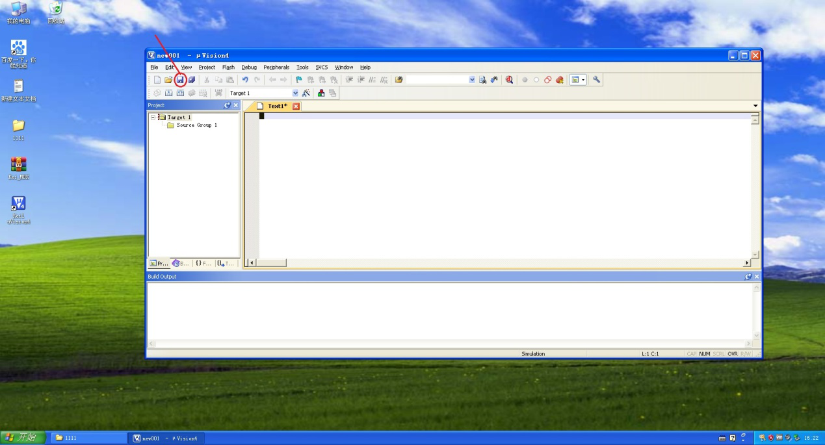Click the Windows Start button
The height and width of the screenshot is (445, 825).
point(22,438)
